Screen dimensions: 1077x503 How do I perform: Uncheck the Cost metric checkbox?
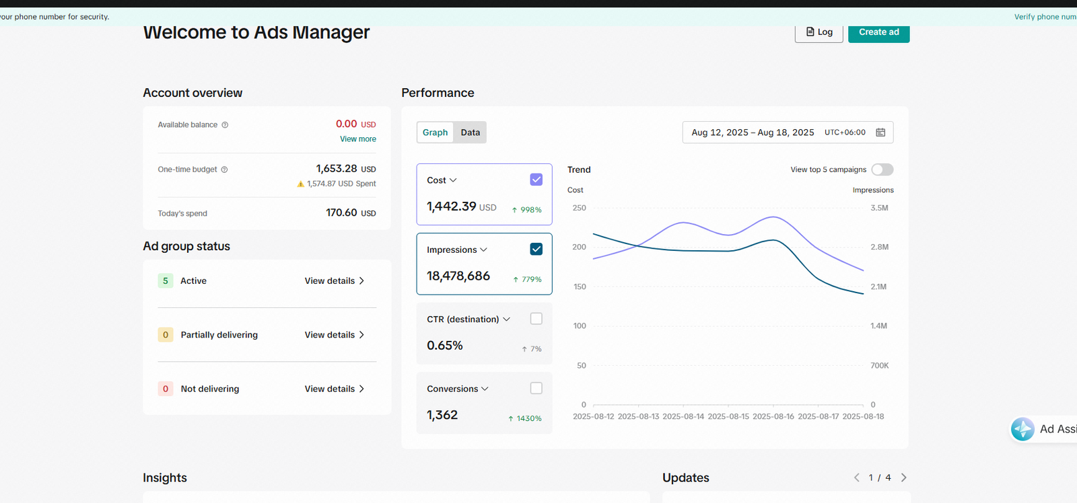pos(536,180)
